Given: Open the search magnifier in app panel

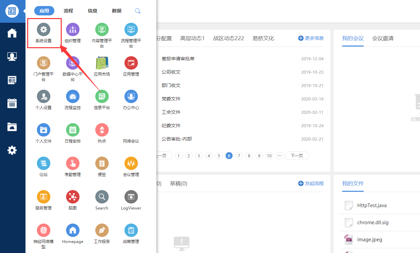Looking at the screenshot, I should point(138,11).
